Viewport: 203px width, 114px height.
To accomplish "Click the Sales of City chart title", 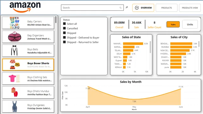I will coord(179,37).
